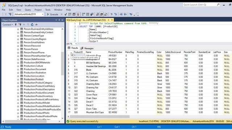Click the Object Explorer disconnect icon

[x=20, y=25]
